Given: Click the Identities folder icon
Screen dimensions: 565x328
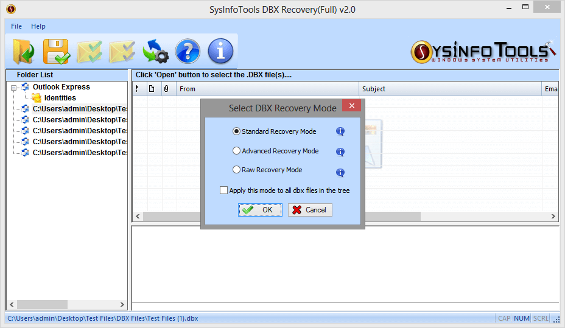Looking at the screenshot, I should coord(37,97).
